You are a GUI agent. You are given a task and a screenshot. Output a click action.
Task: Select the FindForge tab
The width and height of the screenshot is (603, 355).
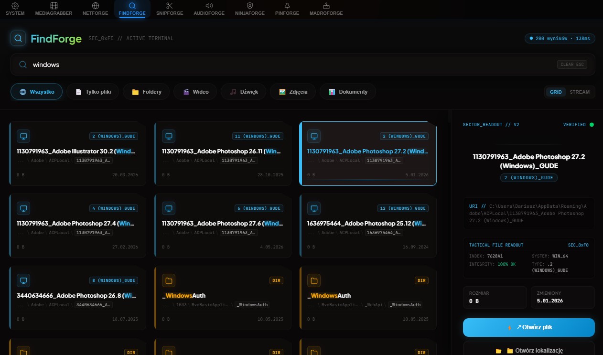coord(132,9)
